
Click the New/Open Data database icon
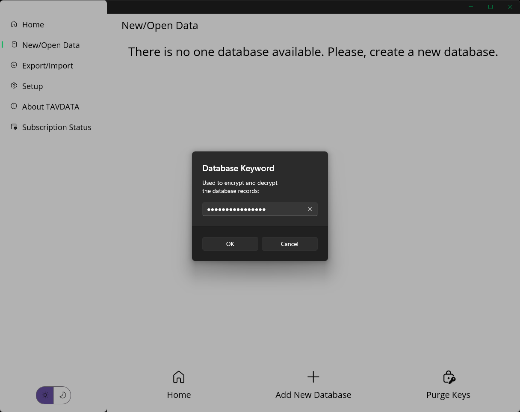[14, 44]
